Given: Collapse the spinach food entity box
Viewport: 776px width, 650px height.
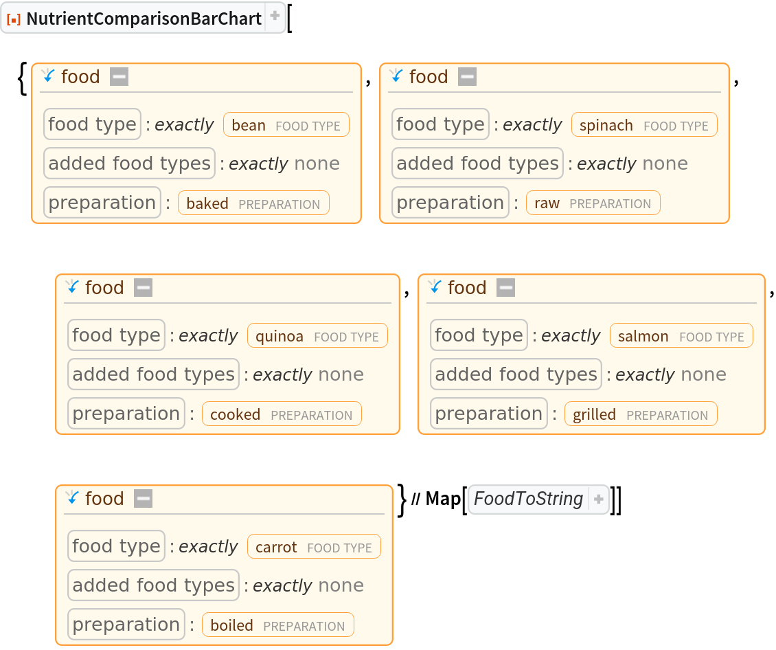Looking at the screenshot, I should (467, 77).
